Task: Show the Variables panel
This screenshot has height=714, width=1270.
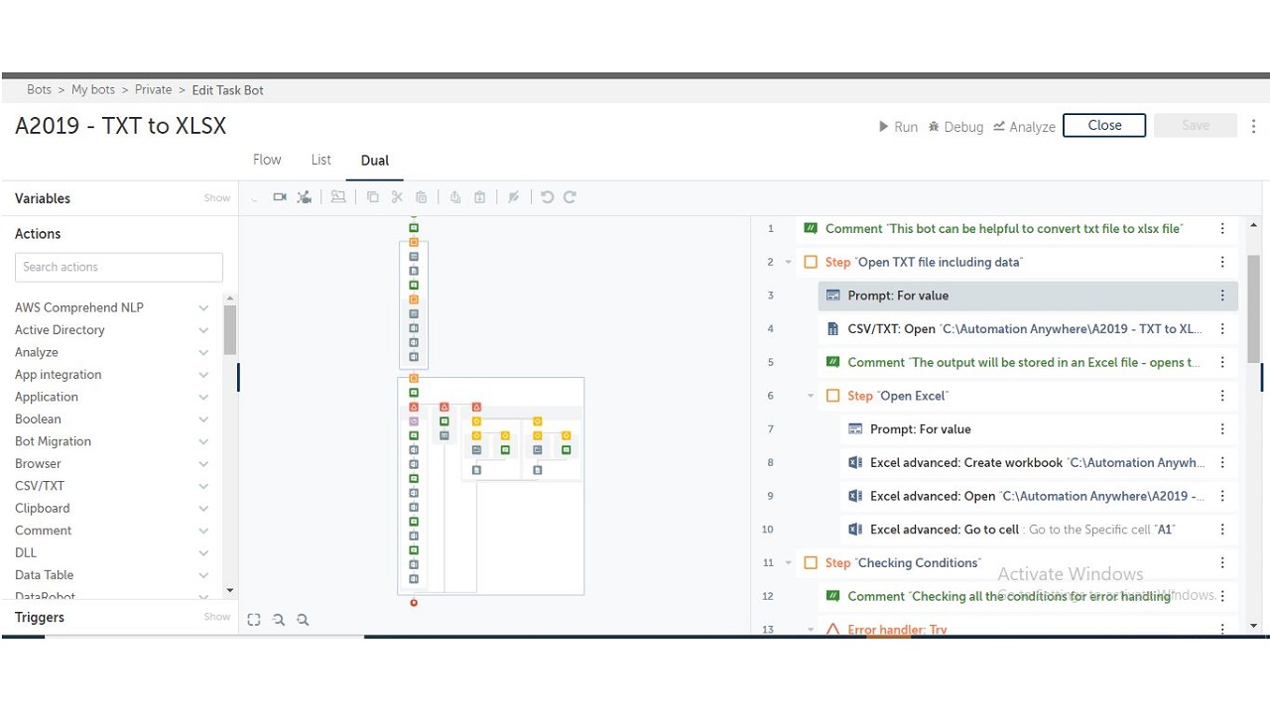Action: point(217,198)
